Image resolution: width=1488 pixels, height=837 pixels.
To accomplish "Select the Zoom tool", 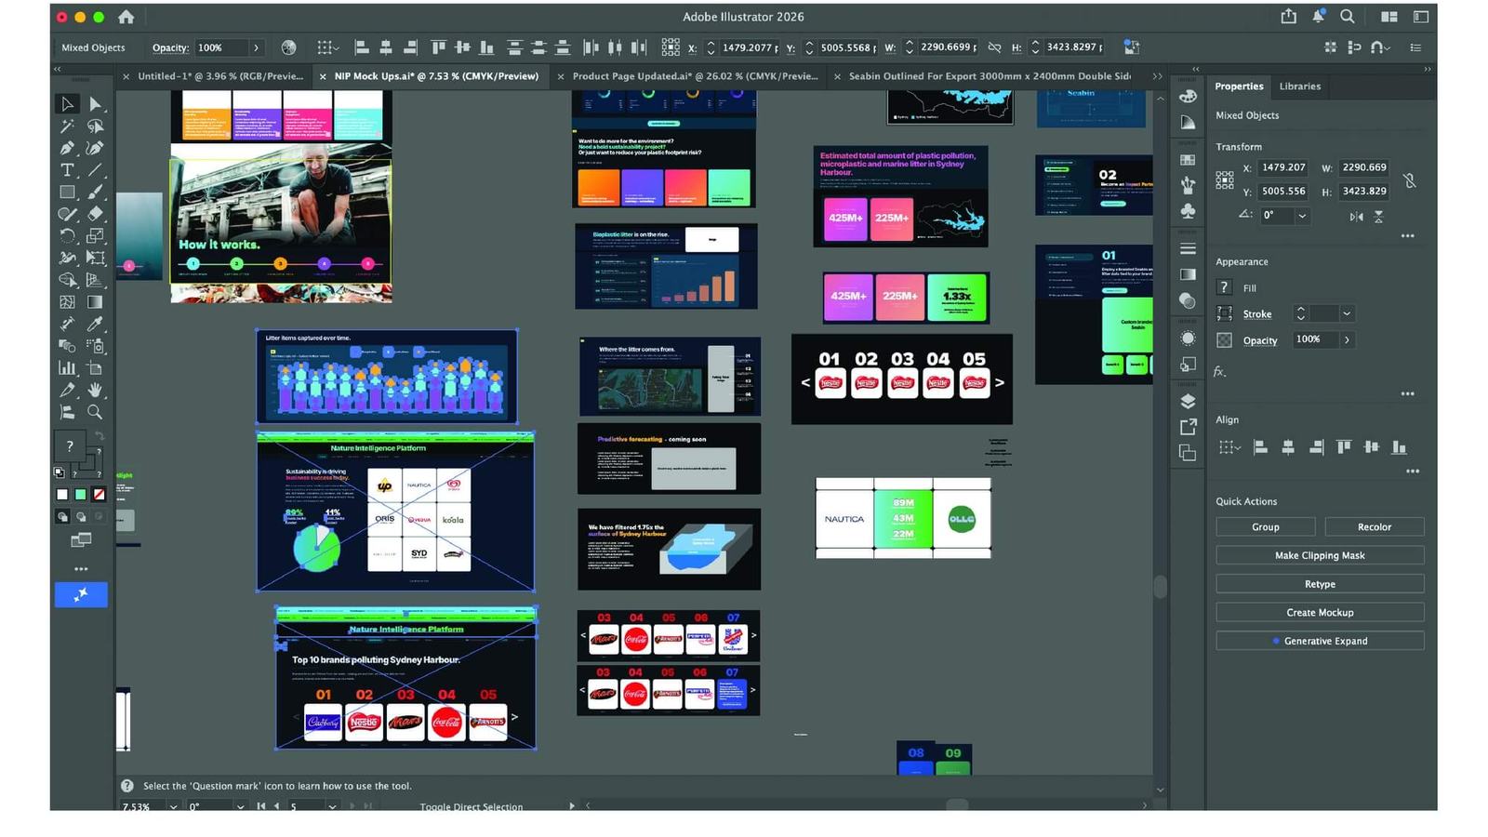I will 95,412.
